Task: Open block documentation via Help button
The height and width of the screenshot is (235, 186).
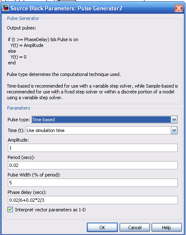Action: point(166,228)
